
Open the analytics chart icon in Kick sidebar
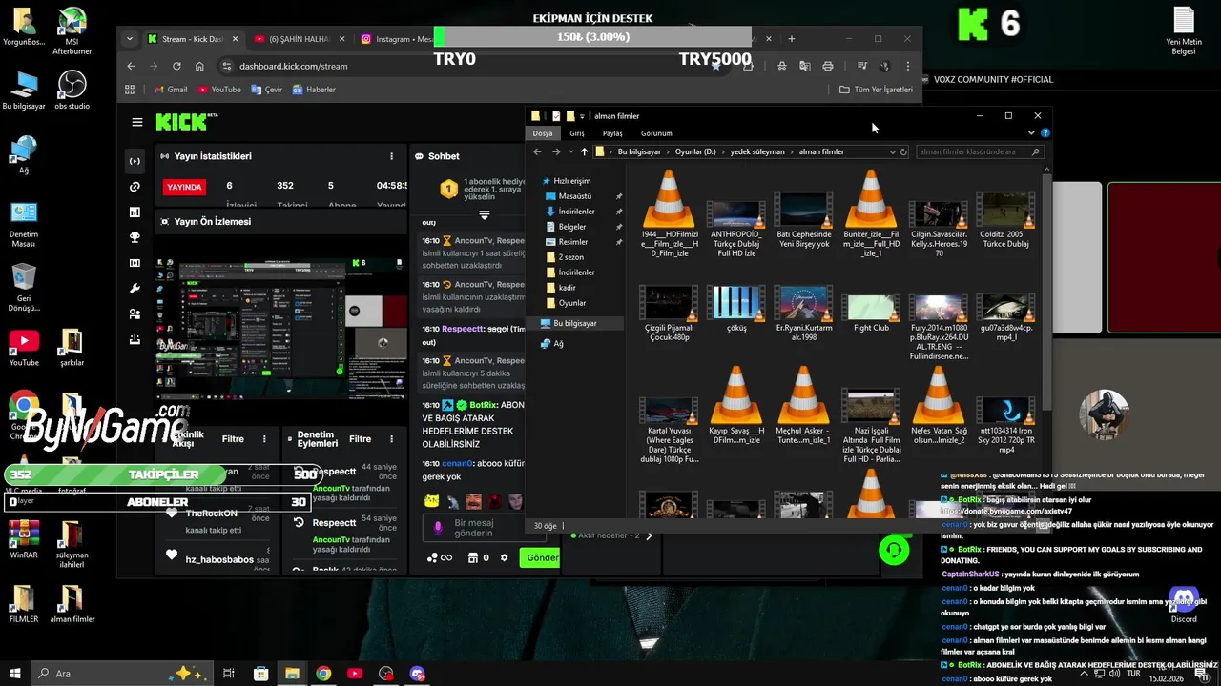click(135, 212)
